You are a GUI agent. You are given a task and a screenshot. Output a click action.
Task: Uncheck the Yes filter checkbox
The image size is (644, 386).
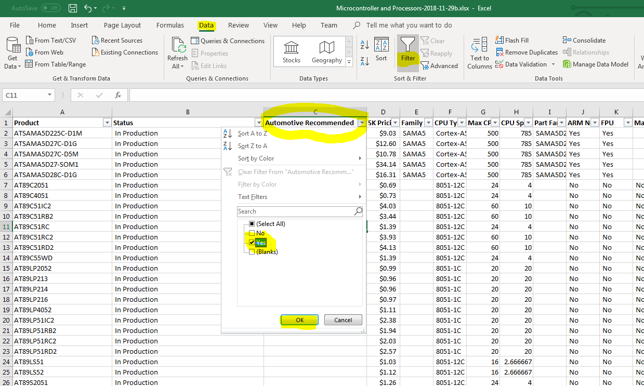click(252, 243)
